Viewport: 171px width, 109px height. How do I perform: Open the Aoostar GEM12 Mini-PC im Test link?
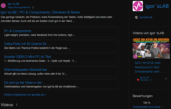28,57
